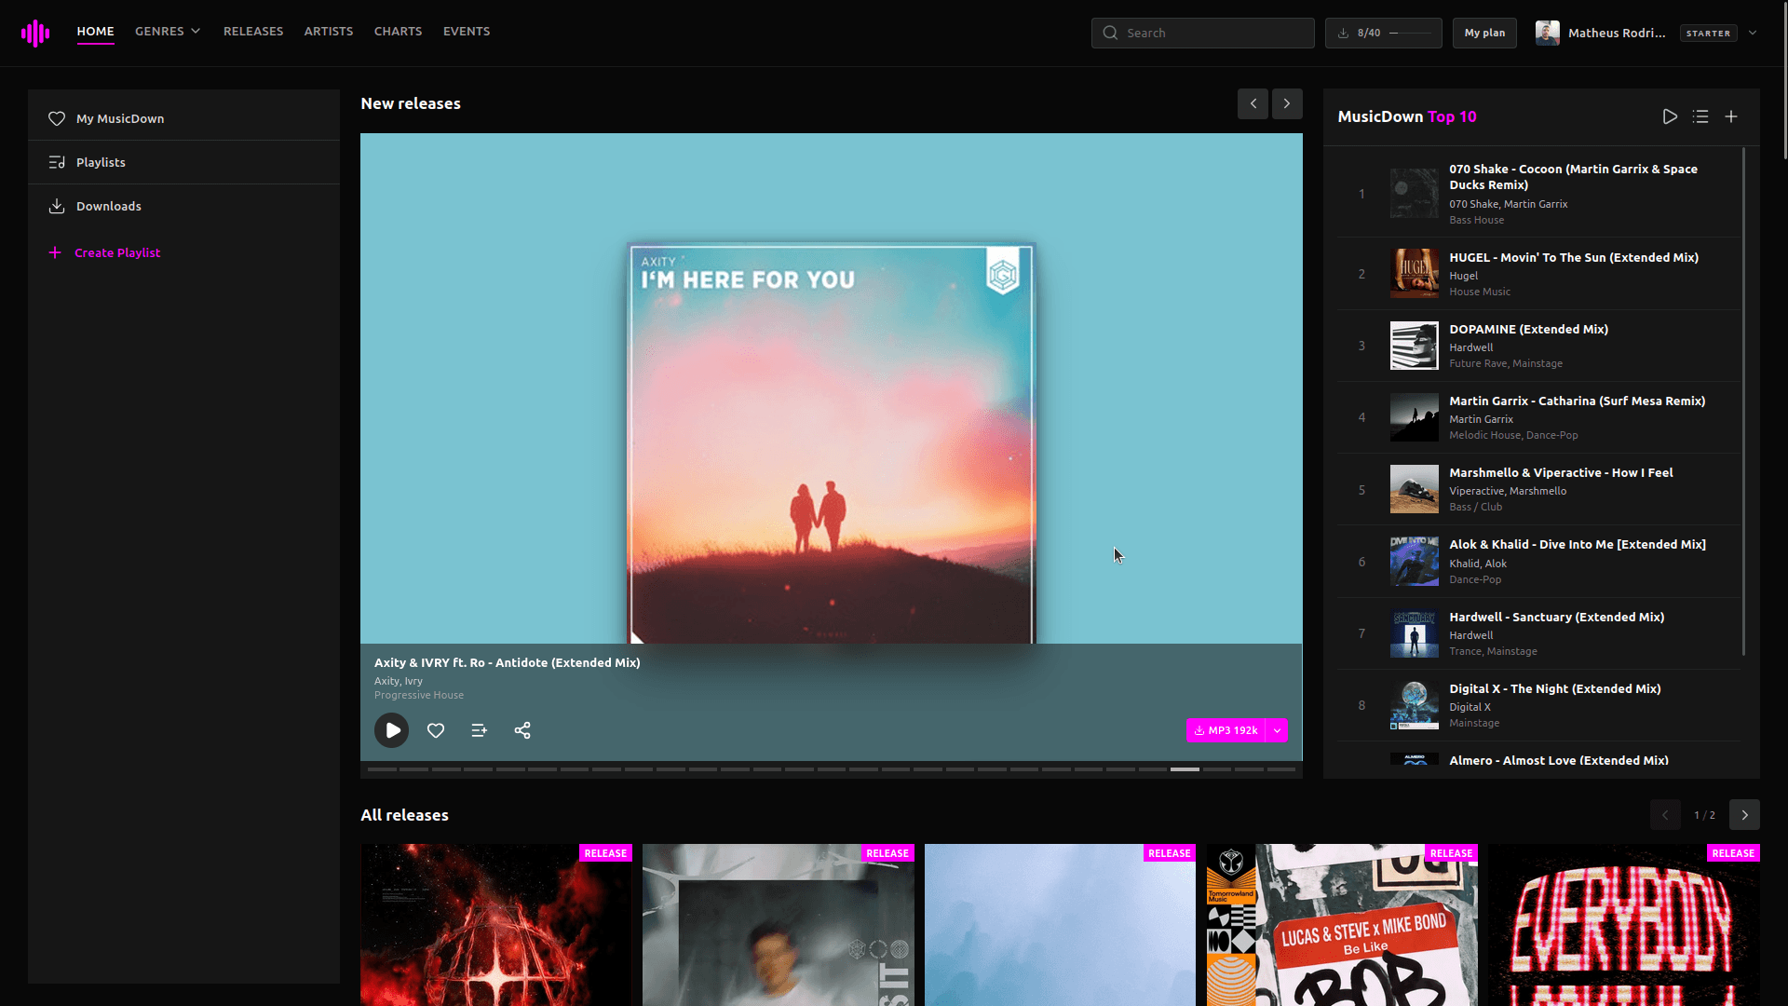Open 070 Shake Cocoon track cover

[1414, 194]
